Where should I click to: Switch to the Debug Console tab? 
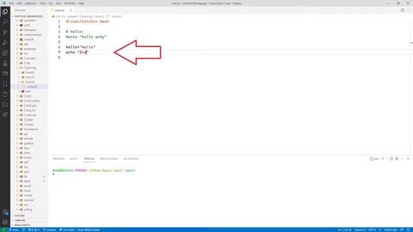(109, 159)
